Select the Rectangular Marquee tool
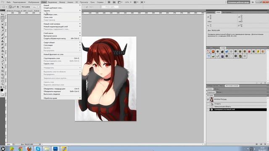Screen dimensions: 269x151 3,18
